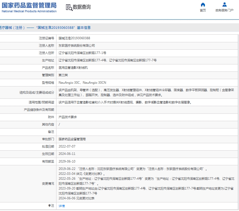The image size is (239, 211).
Task: Click management category 第三类 value
Action: [63, 75]
